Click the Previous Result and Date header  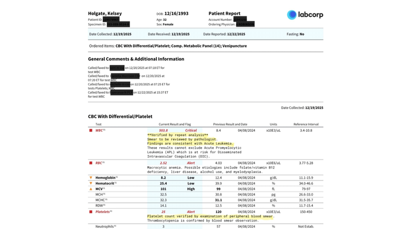[x=230, y=124]
